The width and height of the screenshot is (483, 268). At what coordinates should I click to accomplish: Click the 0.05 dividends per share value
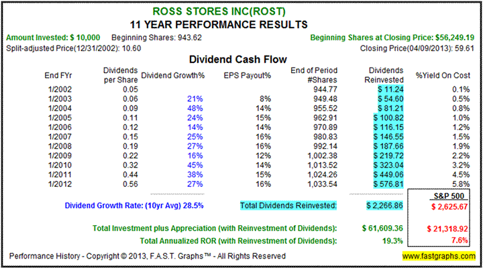tap(130, 90)
